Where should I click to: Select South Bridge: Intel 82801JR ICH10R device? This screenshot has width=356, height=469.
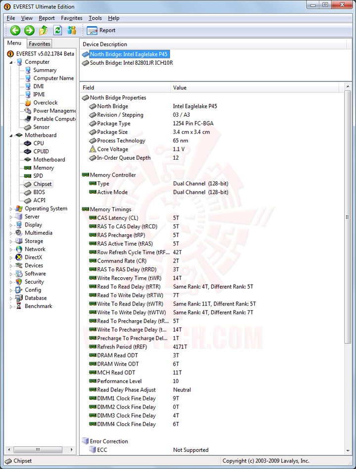[132, 63]
